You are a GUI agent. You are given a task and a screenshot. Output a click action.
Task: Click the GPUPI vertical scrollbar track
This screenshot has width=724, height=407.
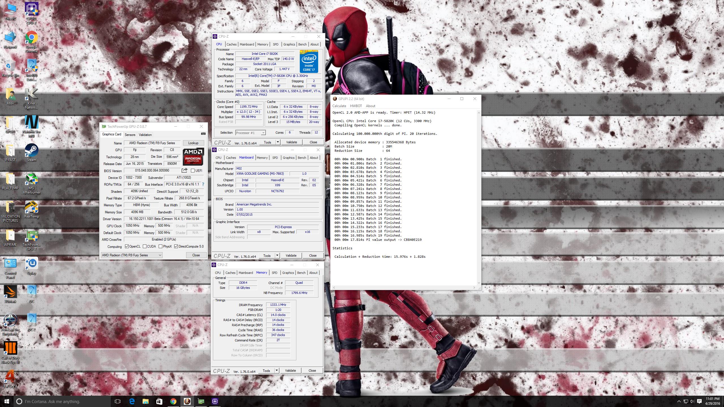479,198
